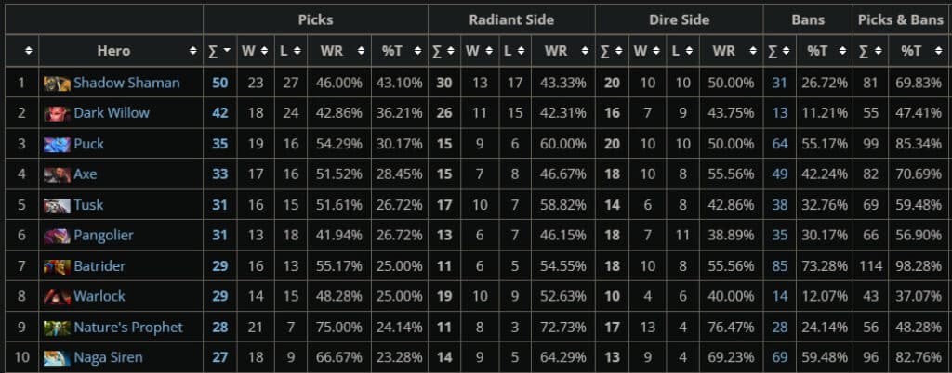952x373 pixels.
Task: Click the Pangolier hero portrait icon
Action: 57,236
